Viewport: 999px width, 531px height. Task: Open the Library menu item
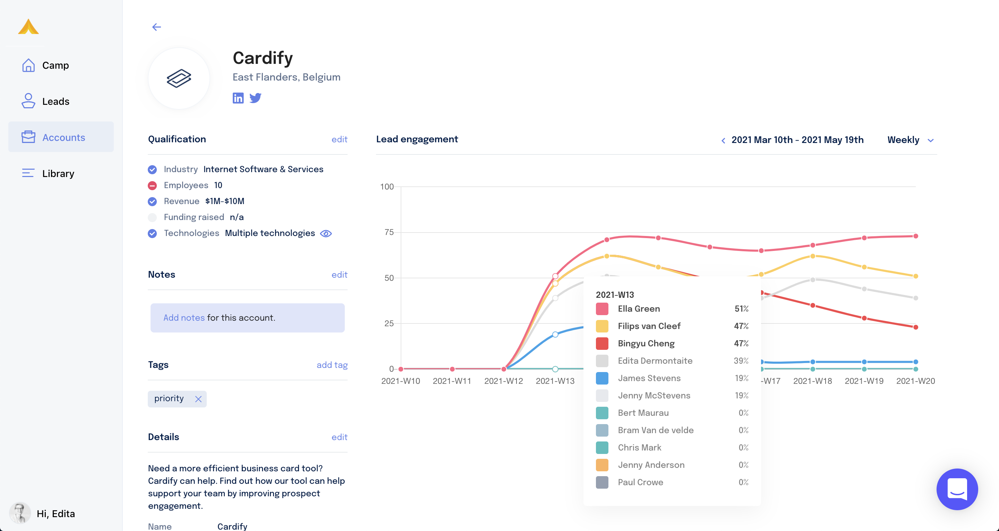58,174
